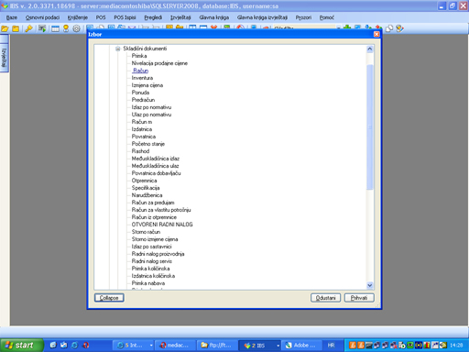
Task: Open the Izvještaji menu
Action: pyautogui.click(x=180, y=17)
